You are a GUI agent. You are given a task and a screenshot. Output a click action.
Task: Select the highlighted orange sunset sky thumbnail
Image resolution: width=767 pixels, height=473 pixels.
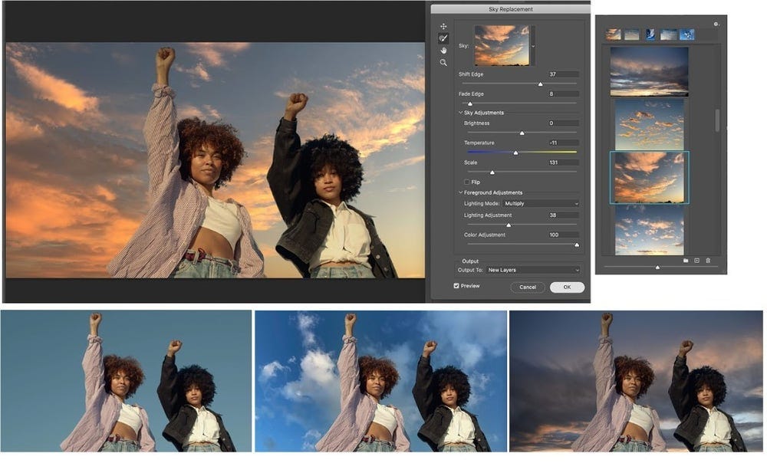pos(649,177)
